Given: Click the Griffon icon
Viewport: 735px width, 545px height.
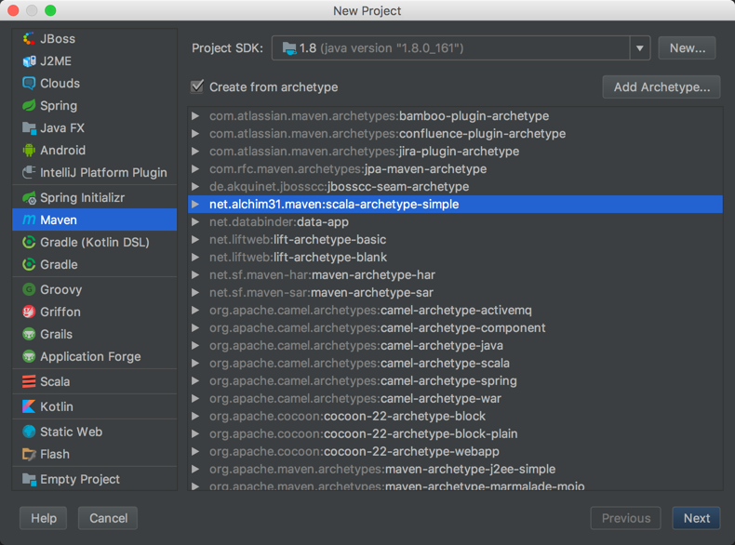Looking at the screenshot, I should (29, 312).
